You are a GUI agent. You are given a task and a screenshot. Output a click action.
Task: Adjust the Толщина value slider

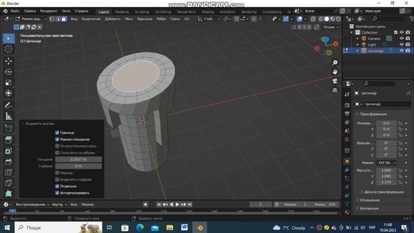(78, 160)
